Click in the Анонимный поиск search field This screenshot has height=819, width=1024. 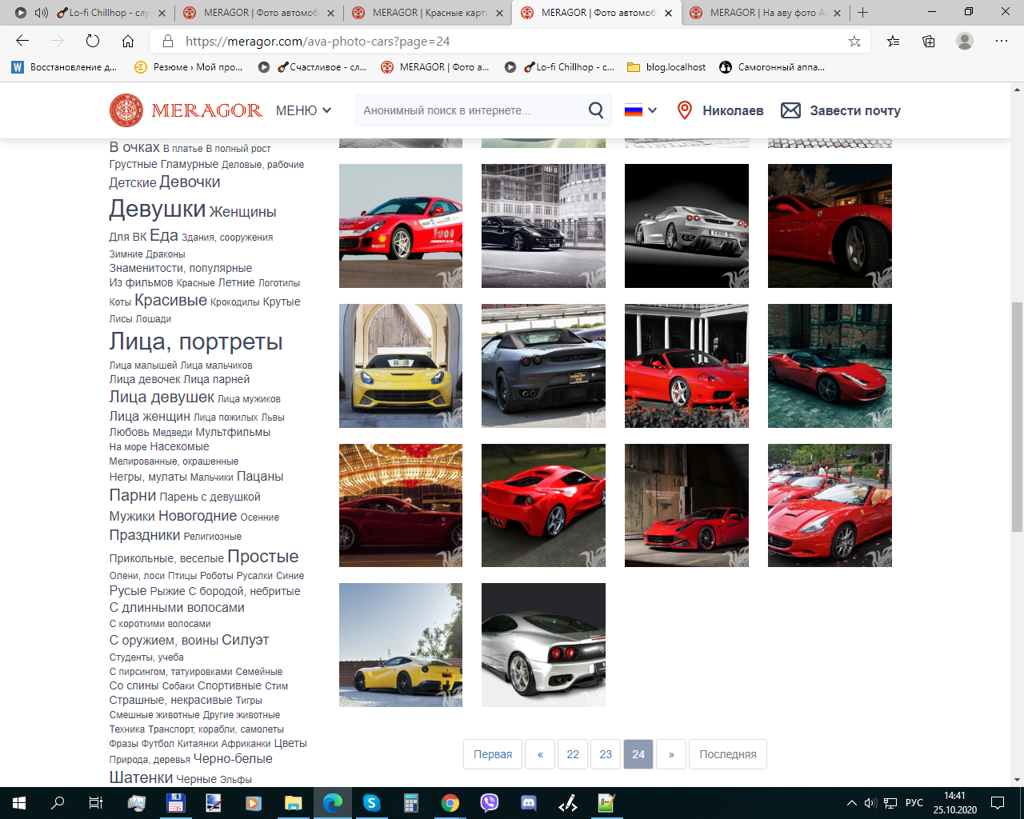click(470, 110)
